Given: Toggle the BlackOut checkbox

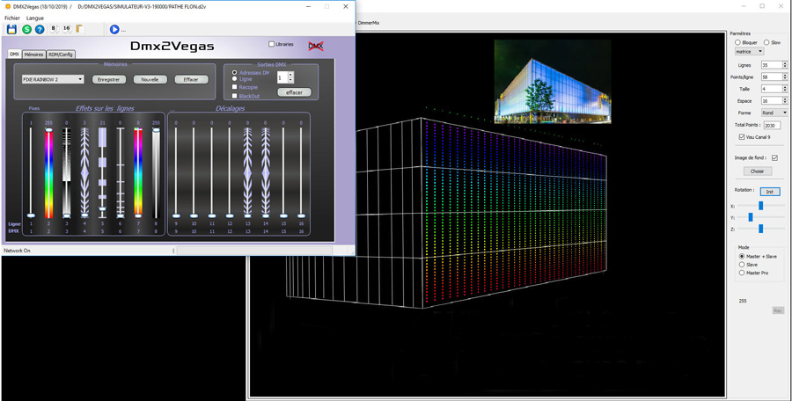Looking at the screenshot, I should 234,96.
